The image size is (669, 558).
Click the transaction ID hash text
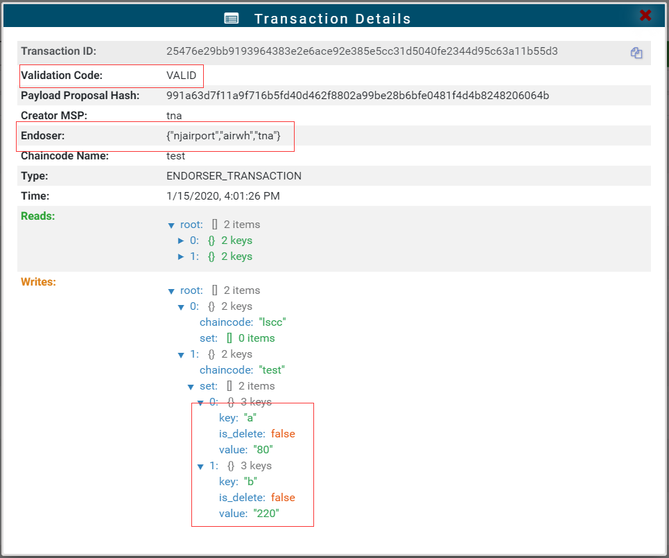pyautogui.click(x=362, y=51)
